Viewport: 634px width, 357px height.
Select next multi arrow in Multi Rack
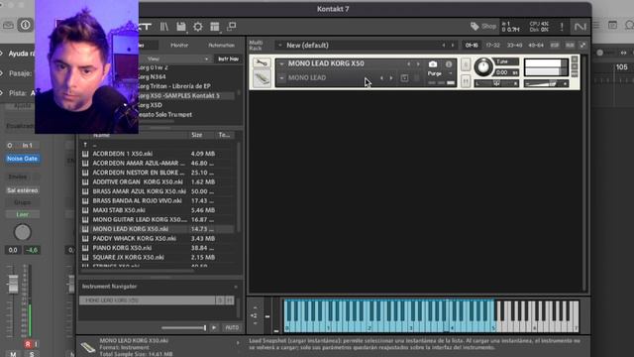pyautogui.click(x=453, y=46)
